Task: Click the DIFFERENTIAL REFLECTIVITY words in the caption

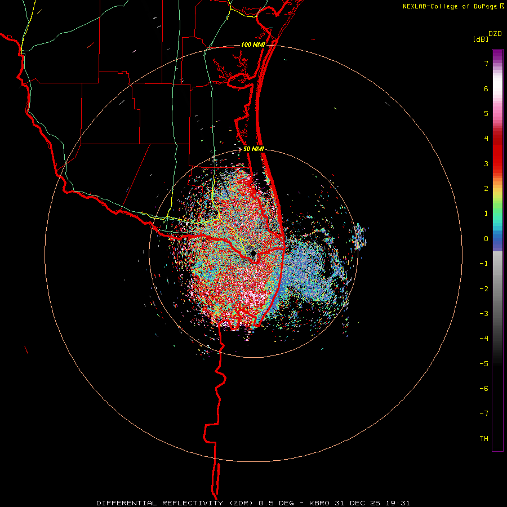Action: tap(160, 503)
